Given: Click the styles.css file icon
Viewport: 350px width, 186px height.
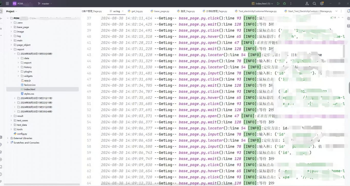Looking at the screenshot, I should (22, 94).
